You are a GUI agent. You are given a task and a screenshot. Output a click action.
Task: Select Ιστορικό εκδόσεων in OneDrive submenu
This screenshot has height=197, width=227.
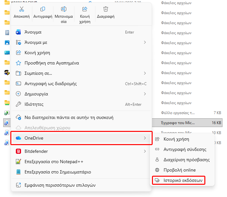coord(182,180)
